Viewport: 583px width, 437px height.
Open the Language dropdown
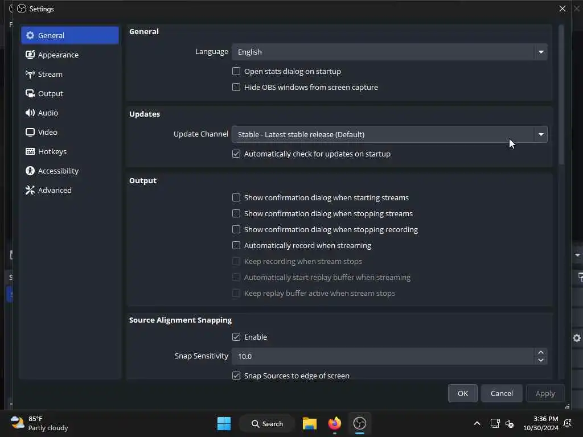pos(389,52)
